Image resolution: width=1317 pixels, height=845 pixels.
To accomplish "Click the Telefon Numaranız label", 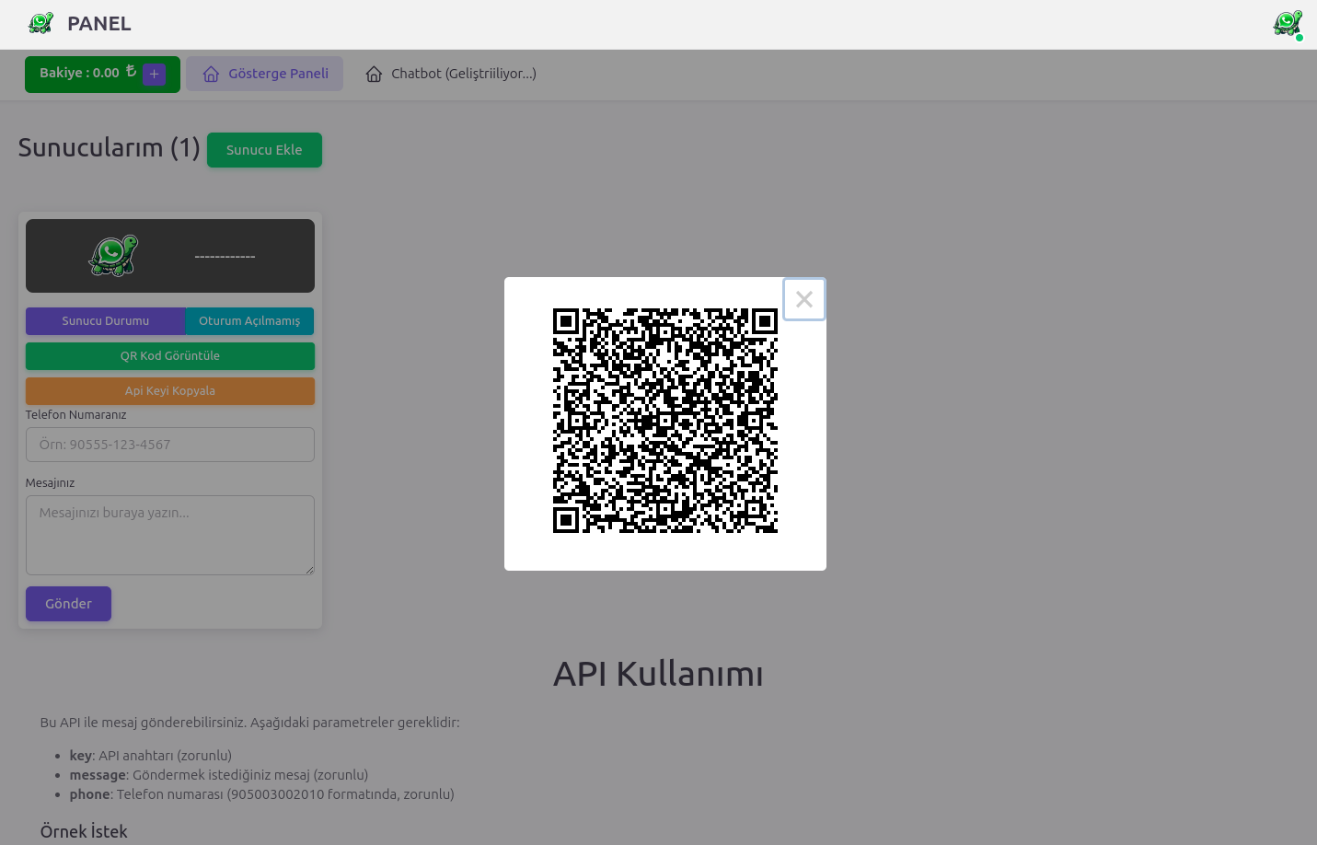I will [75, 415].
